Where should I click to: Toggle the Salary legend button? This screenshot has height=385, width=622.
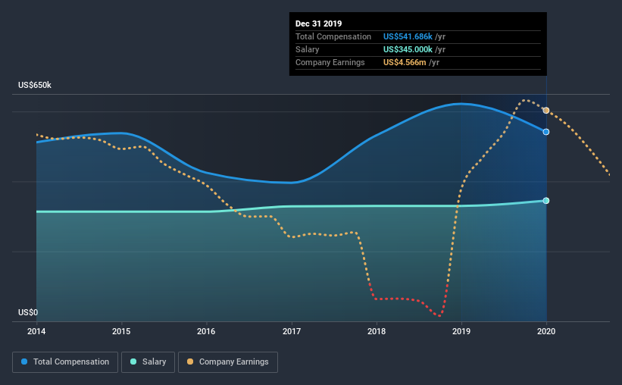148,362
